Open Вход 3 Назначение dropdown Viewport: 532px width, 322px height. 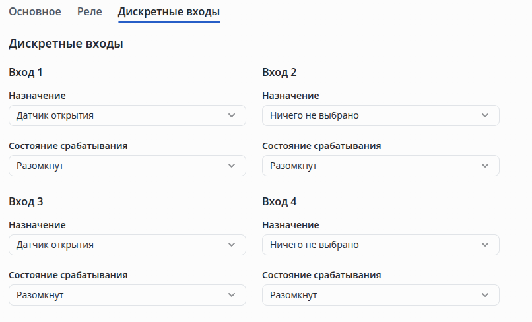click(x=127, y=245)
